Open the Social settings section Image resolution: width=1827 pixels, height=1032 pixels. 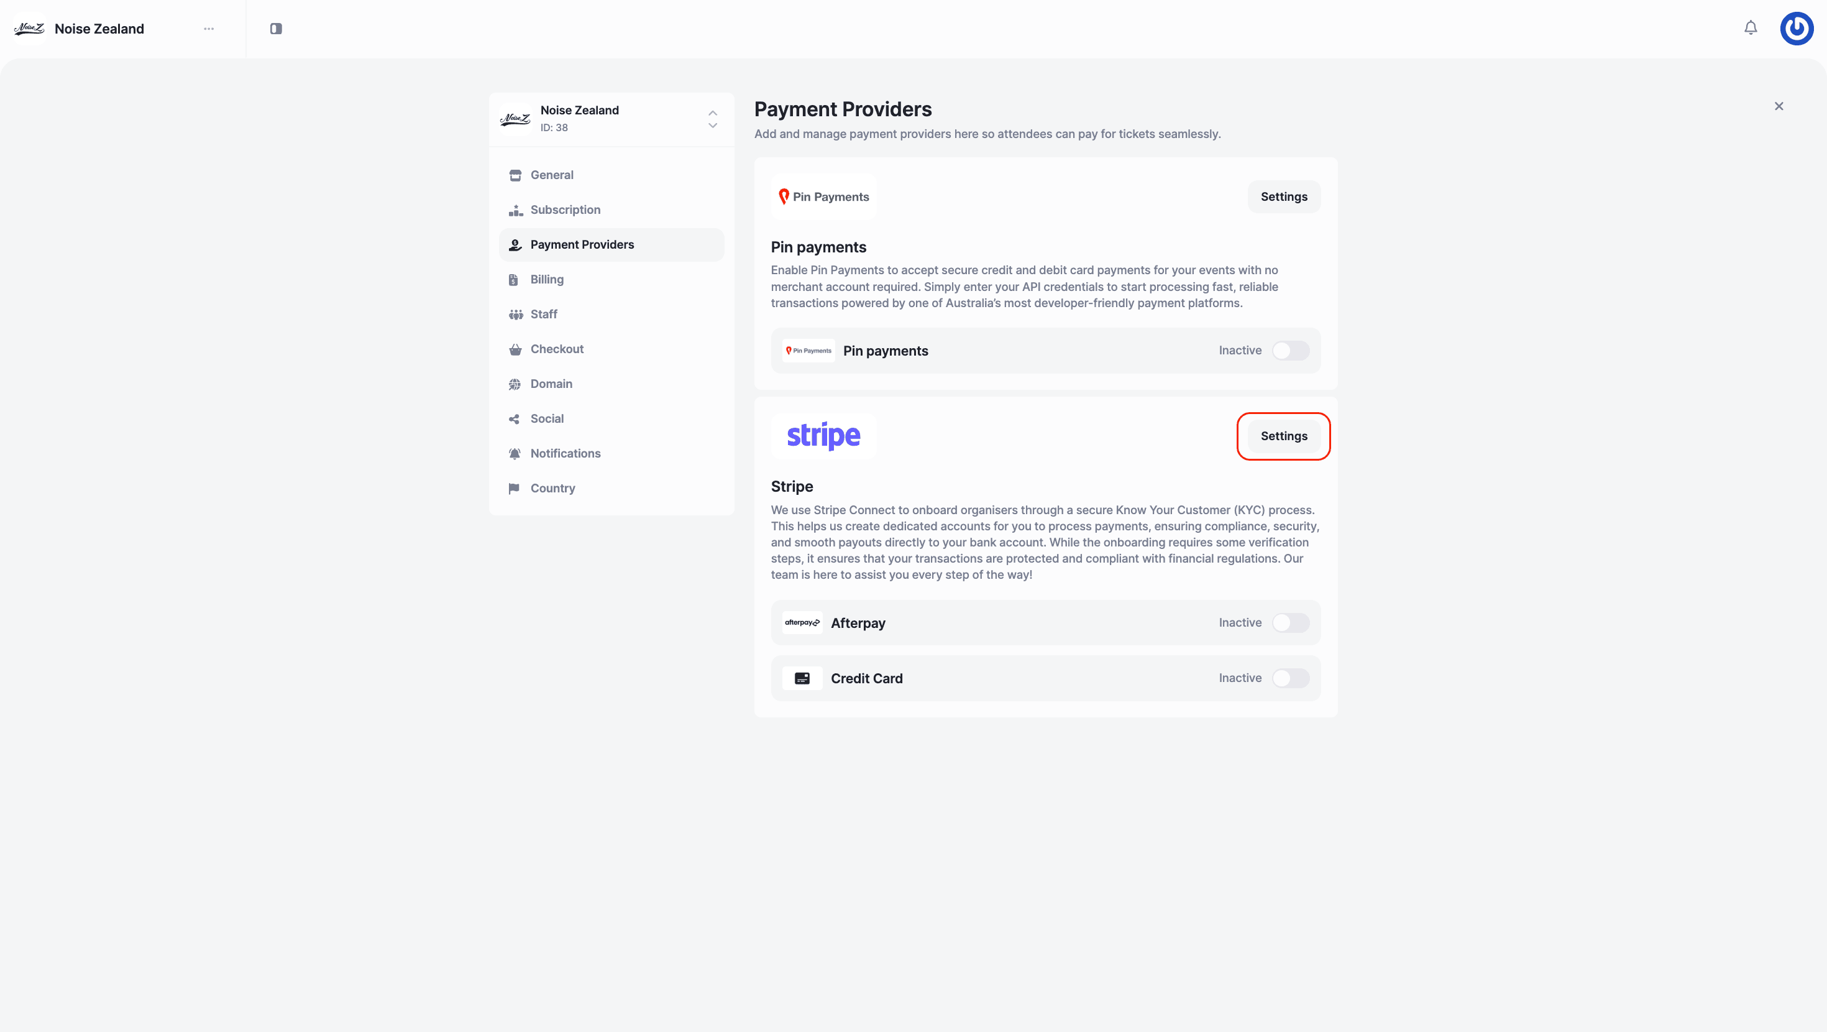(x=546, y=419)
